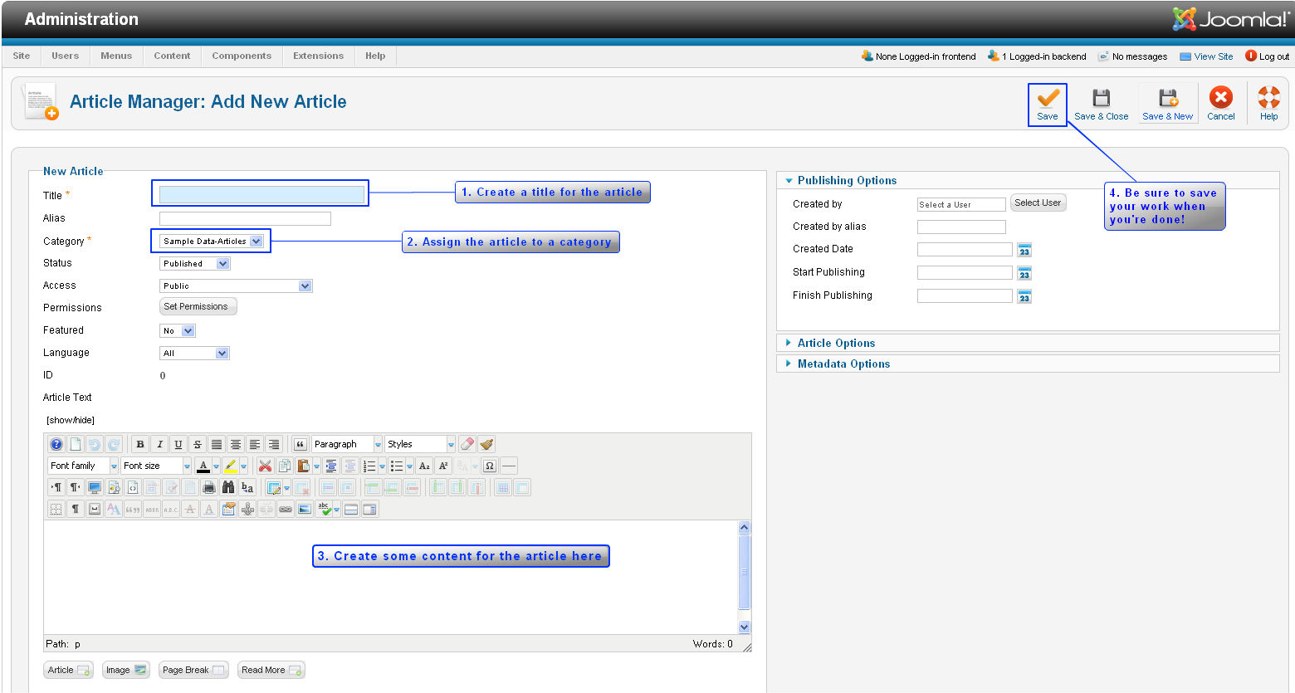The width and height of the screenshot is (1295, 693).
Task: Insert special character with Omega icon
Action: coord(490,466)
